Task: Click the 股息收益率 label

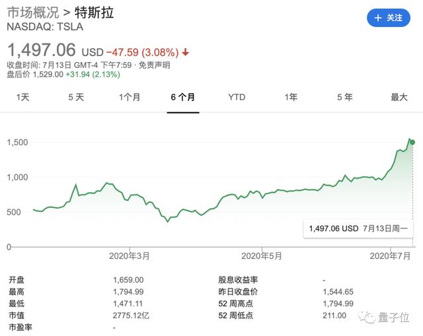Action: coord(238,280)
